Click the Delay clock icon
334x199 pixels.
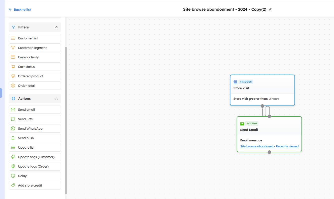click(x=13, y=176)
